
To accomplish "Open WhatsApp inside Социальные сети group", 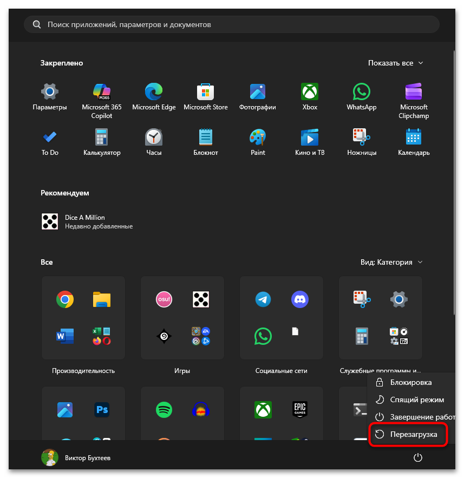I will [263, 336].
